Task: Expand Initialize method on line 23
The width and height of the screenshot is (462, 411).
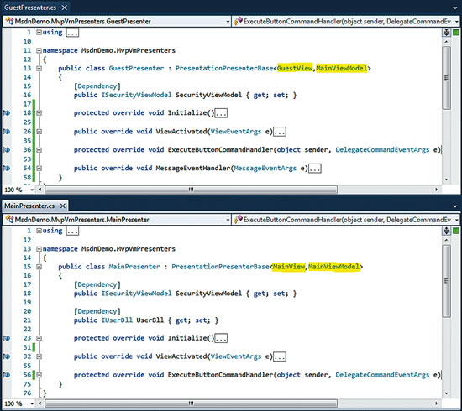Action: (39, 338)
